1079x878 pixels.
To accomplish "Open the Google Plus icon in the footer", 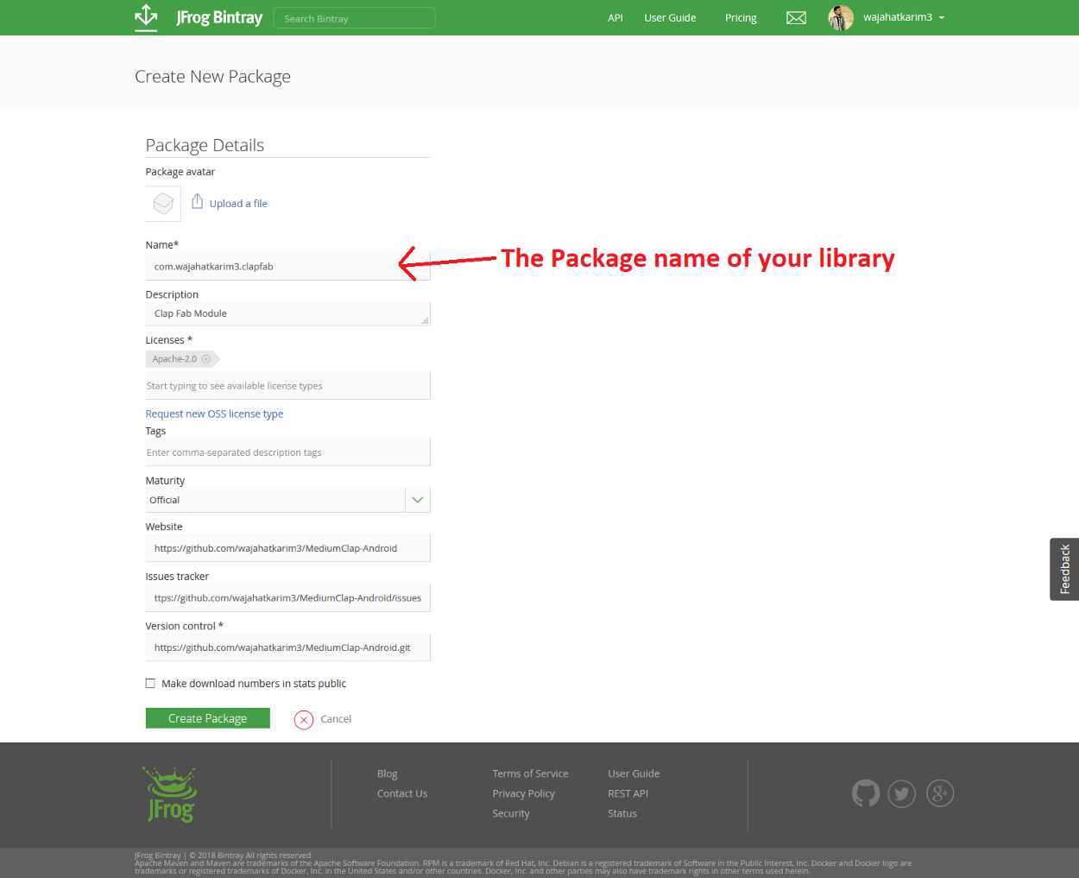I will (x=940, y=793).
